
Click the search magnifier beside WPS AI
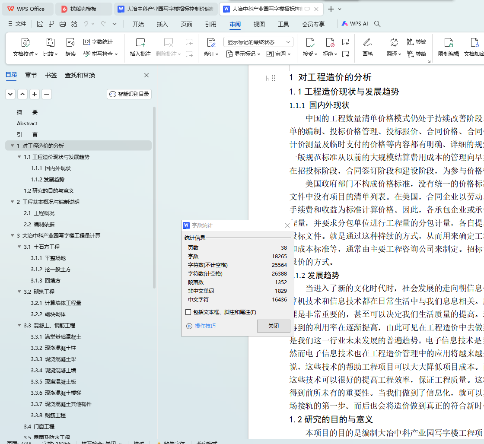pos(377,24)
